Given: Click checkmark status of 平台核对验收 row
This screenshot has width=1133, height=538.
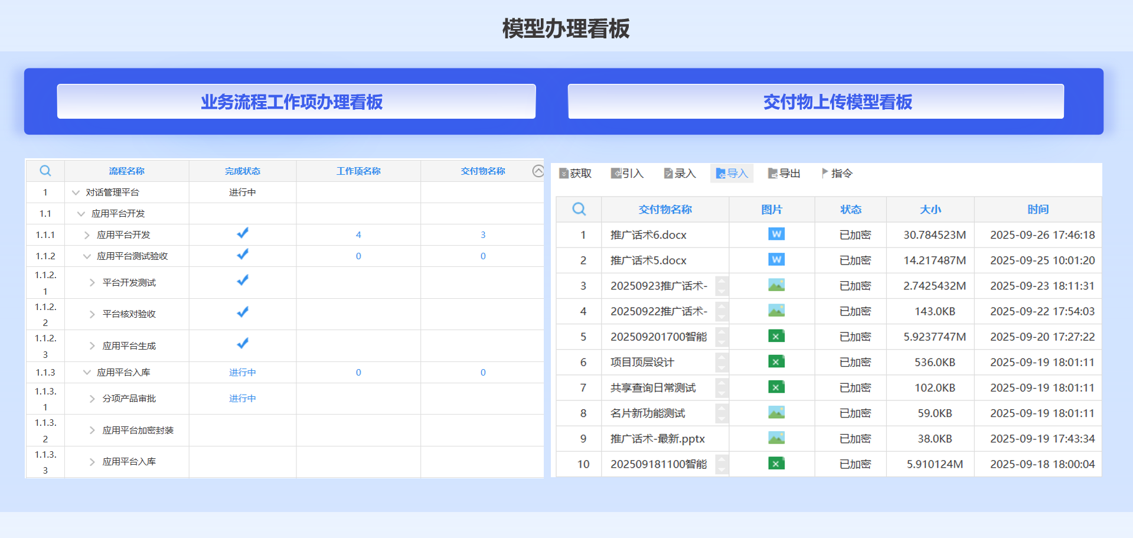Looking at the screenshot, I should [x=242, y=312].
